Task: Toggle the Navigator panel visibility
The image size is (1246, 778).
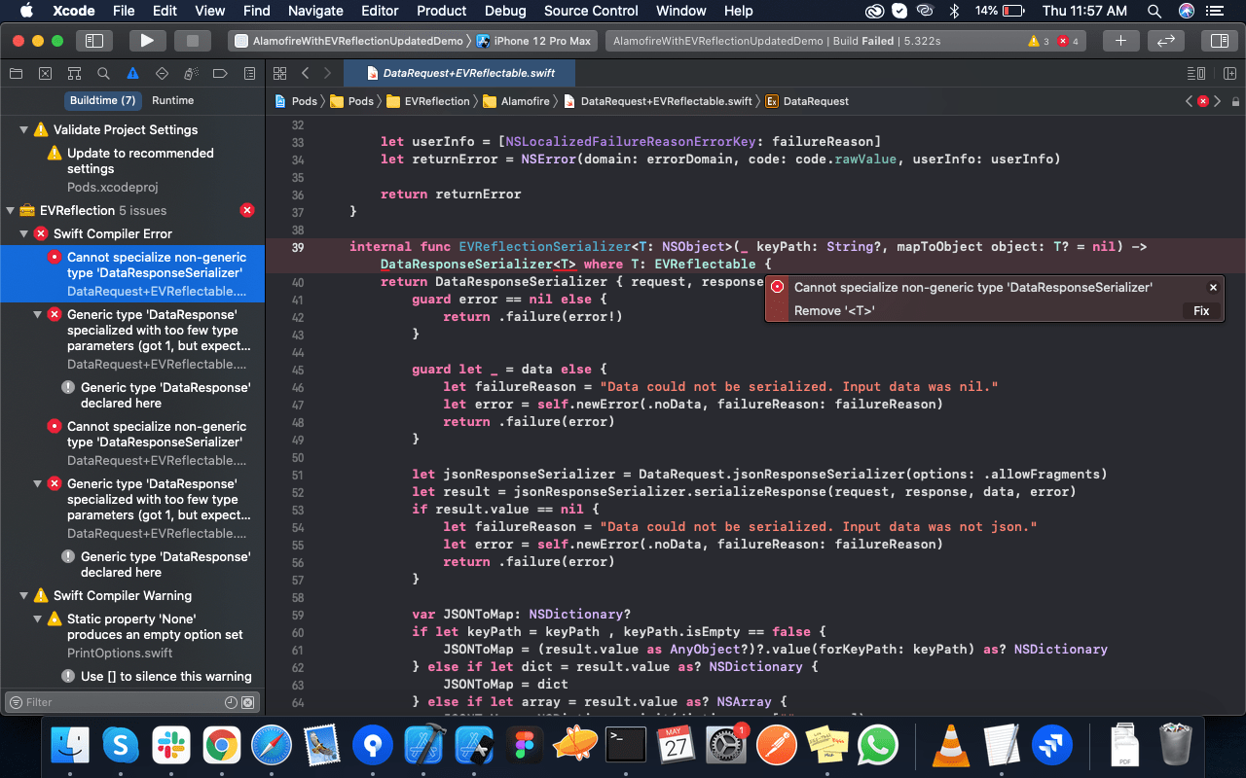Action: pos(94,41)
